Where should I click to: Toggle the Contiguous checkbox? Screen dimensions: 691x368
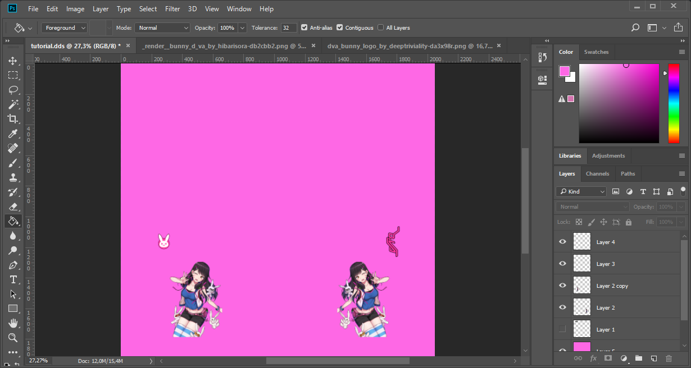[340, 27]
